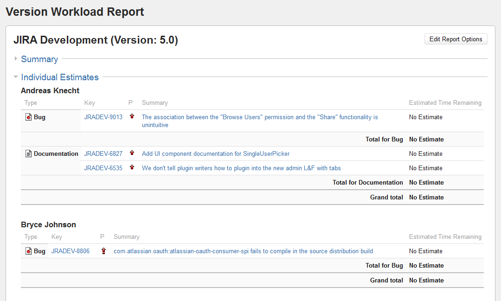
Task: Click the priority arrow icon for JRADEV-8806
Action: 103,251
